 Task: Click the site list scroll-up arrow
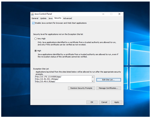click(x=93, y=77)
